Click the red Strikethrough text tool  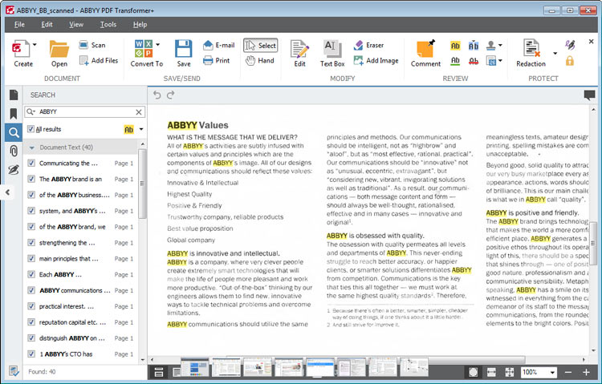pos(474,61)
